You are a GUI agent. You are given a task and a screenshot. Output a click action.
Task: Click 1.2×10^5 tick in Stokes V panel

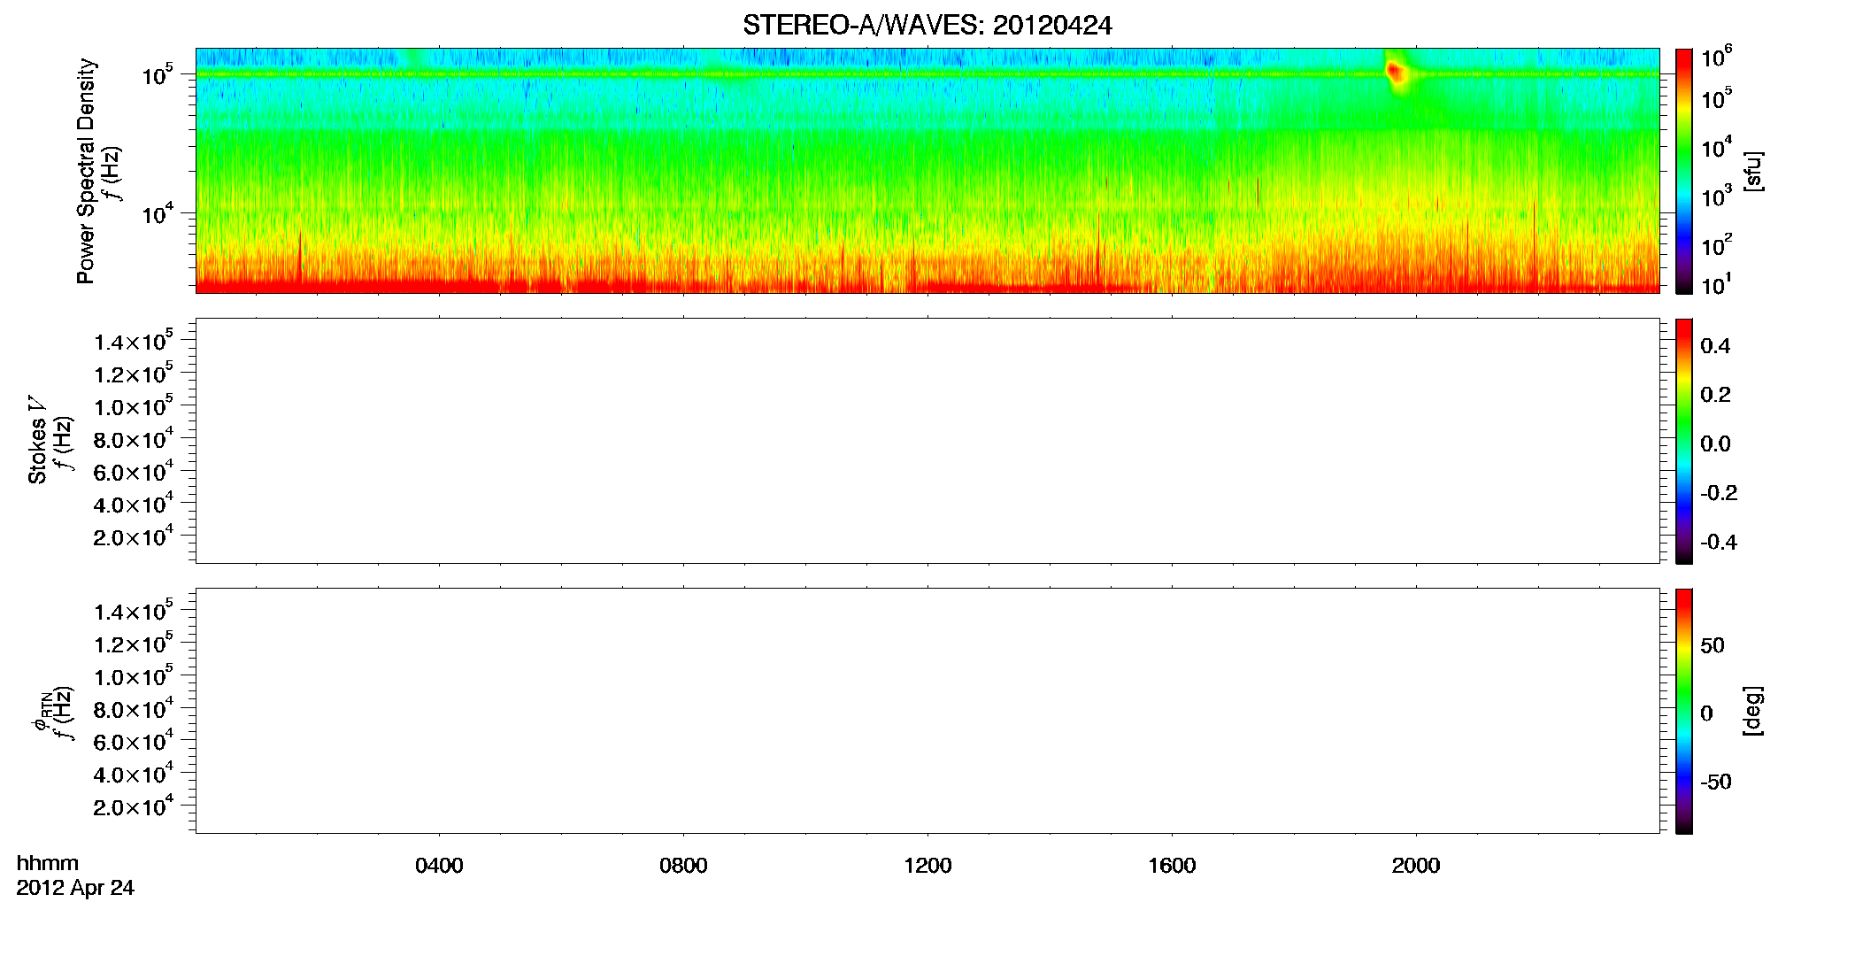pyautogui.click(x=133, y=373)
